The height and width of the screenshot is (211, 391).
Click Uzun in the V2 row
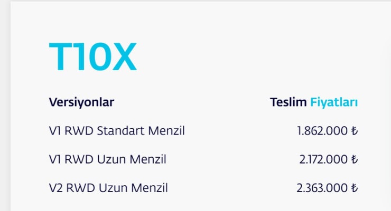(x=113, y=188)
